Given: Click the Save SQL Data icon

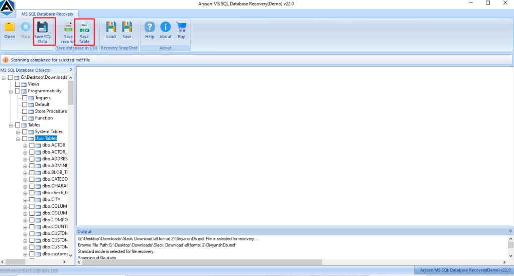Looking at the screenshot, I should tap(43, 28).
